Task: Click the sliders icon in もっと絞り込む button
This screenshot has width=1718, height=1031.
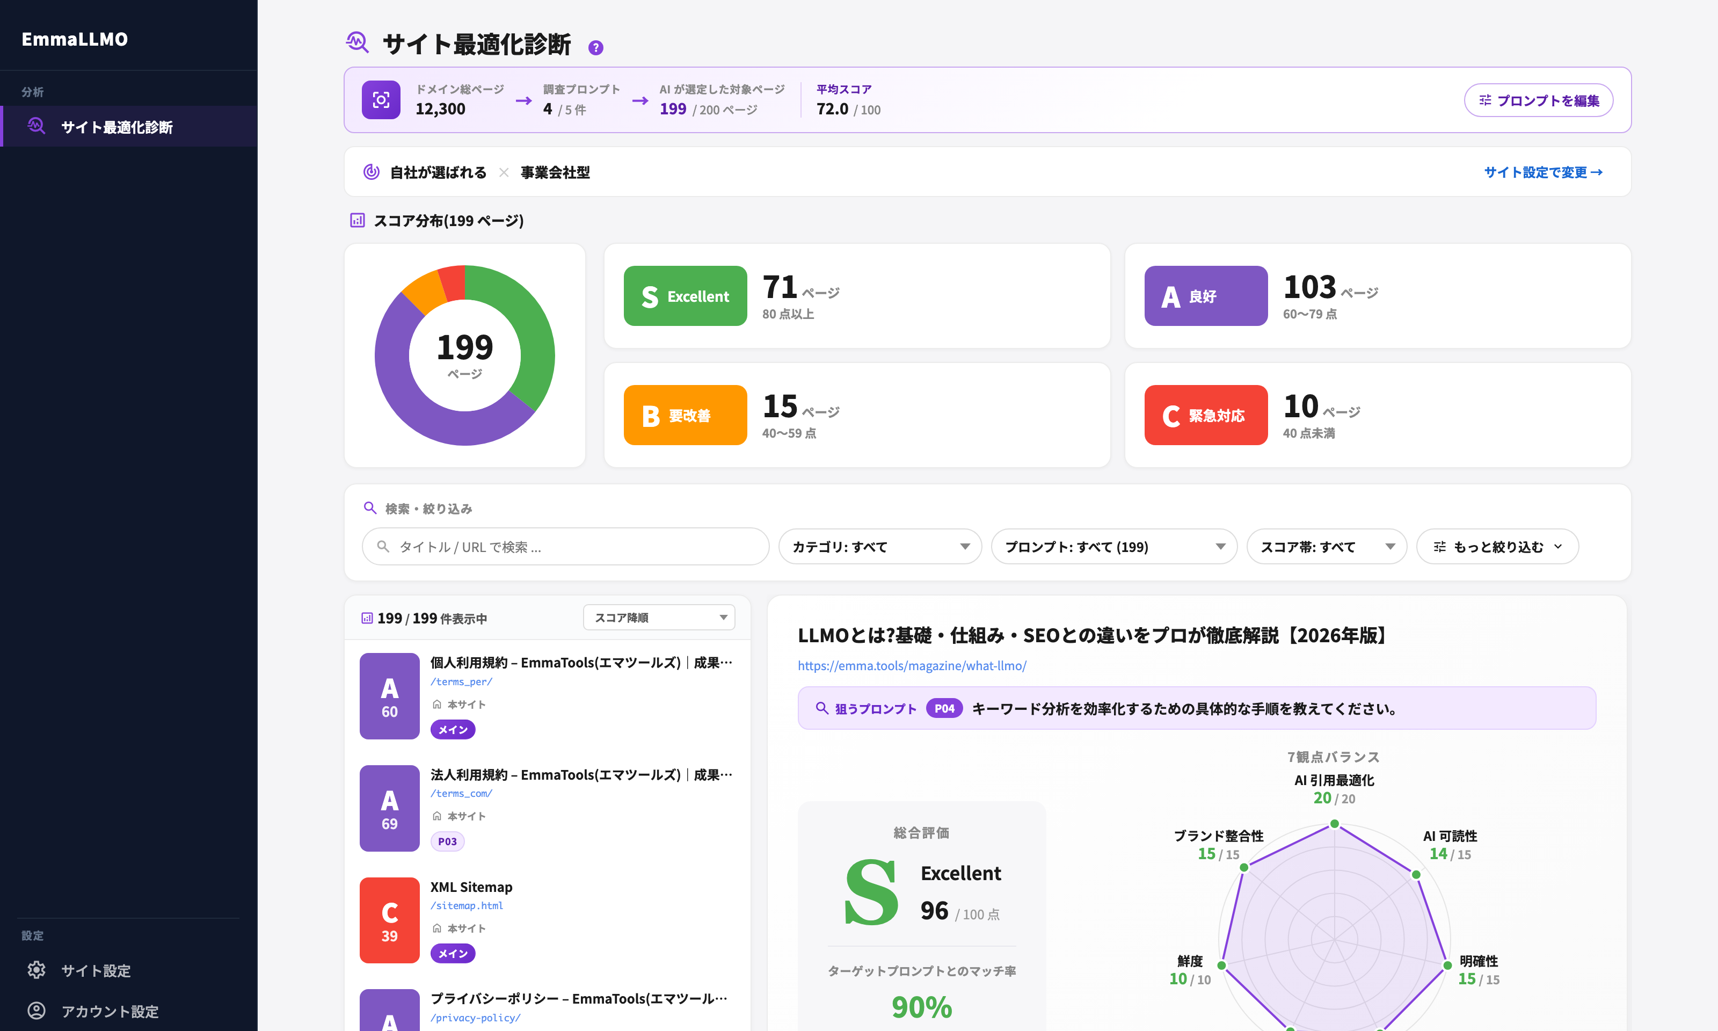Action: click(1439, 547)
